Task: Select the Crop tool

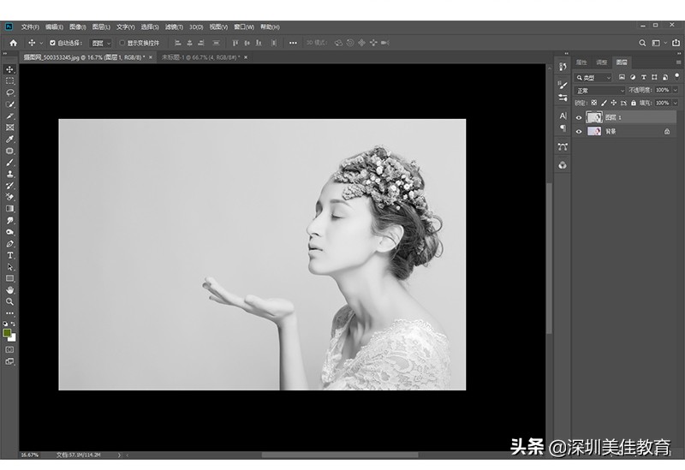Action: pos(9,116)
